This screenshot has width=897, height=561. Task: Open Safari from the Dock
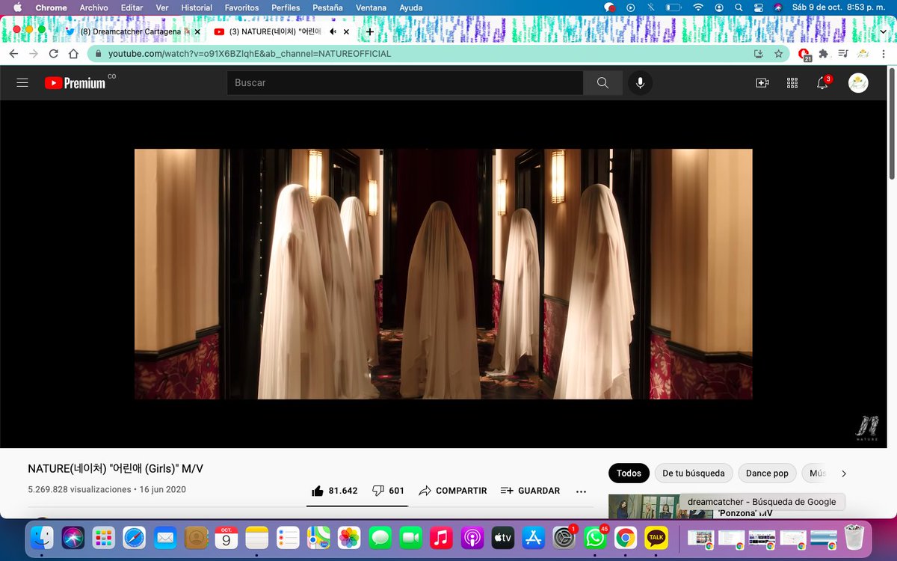coord(134,537)
